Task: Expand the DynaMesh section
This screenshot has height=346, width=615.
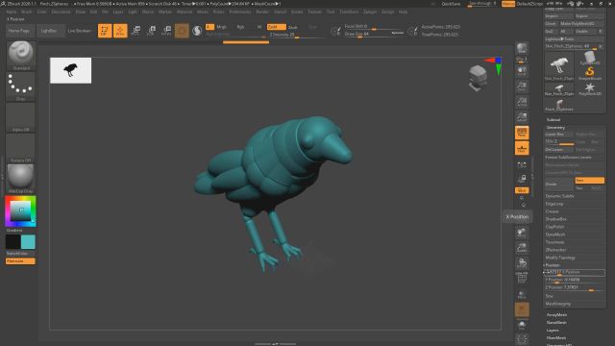Action: tap(555, 235)
